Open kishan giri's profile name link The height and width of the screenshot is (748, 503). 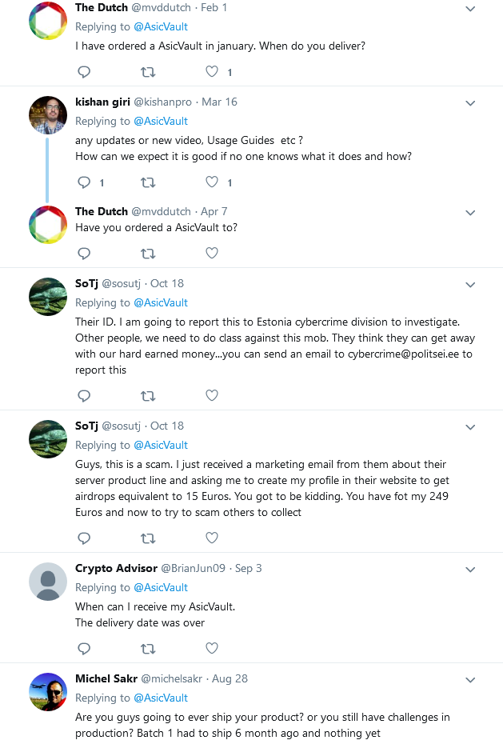pyautogui.click(x=102, y=102)
